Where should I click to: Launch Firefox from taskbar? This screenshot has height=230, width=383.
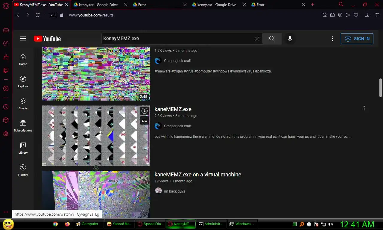click(x=67, y=224)
